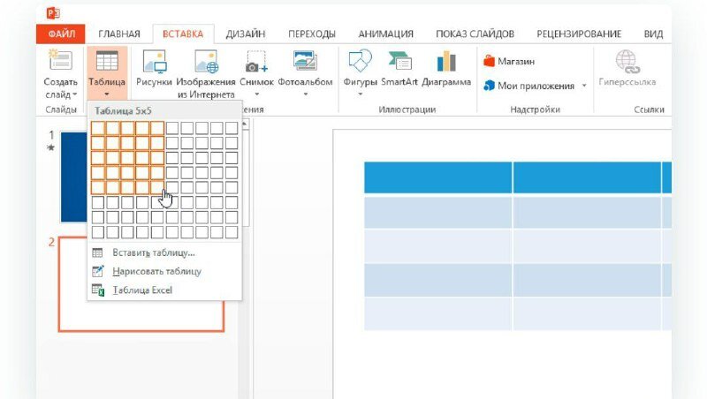Click the Таблица Excel spreadsheet icon
Screen dimensions: 707x399
[x=98, y=290]
